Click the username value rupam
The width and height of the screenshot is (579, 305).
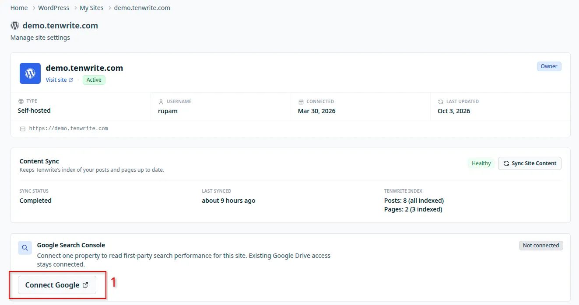168,111
